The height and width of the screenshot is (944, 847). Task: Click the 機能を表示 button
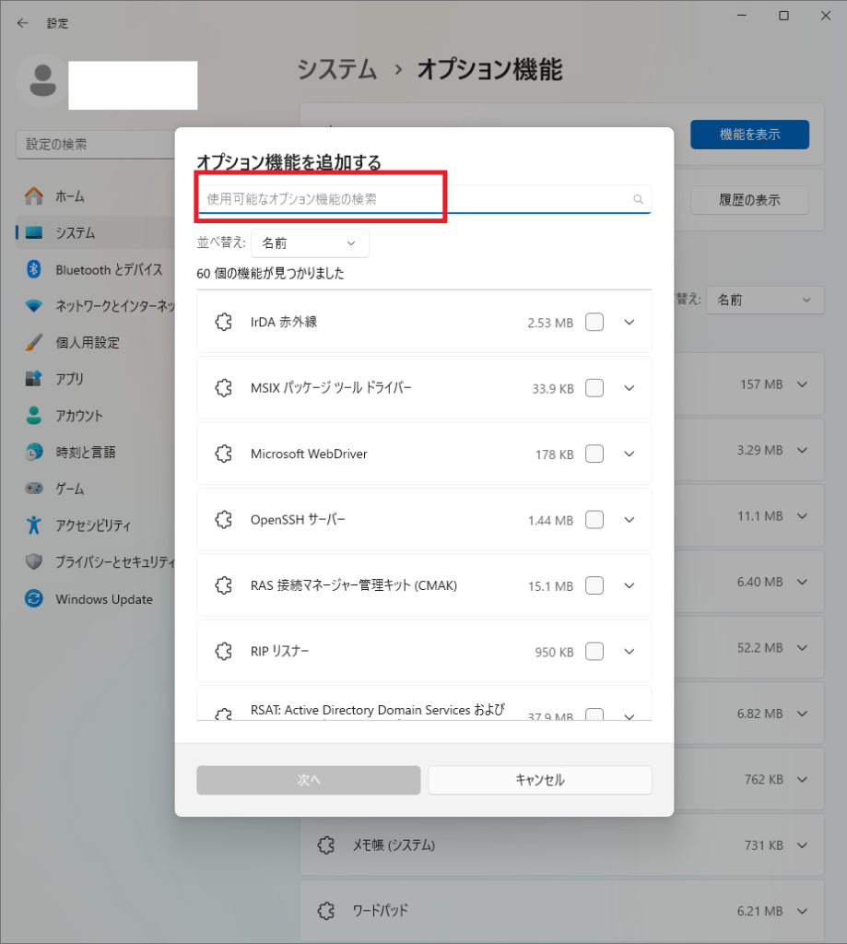click(x=749, y=135)
